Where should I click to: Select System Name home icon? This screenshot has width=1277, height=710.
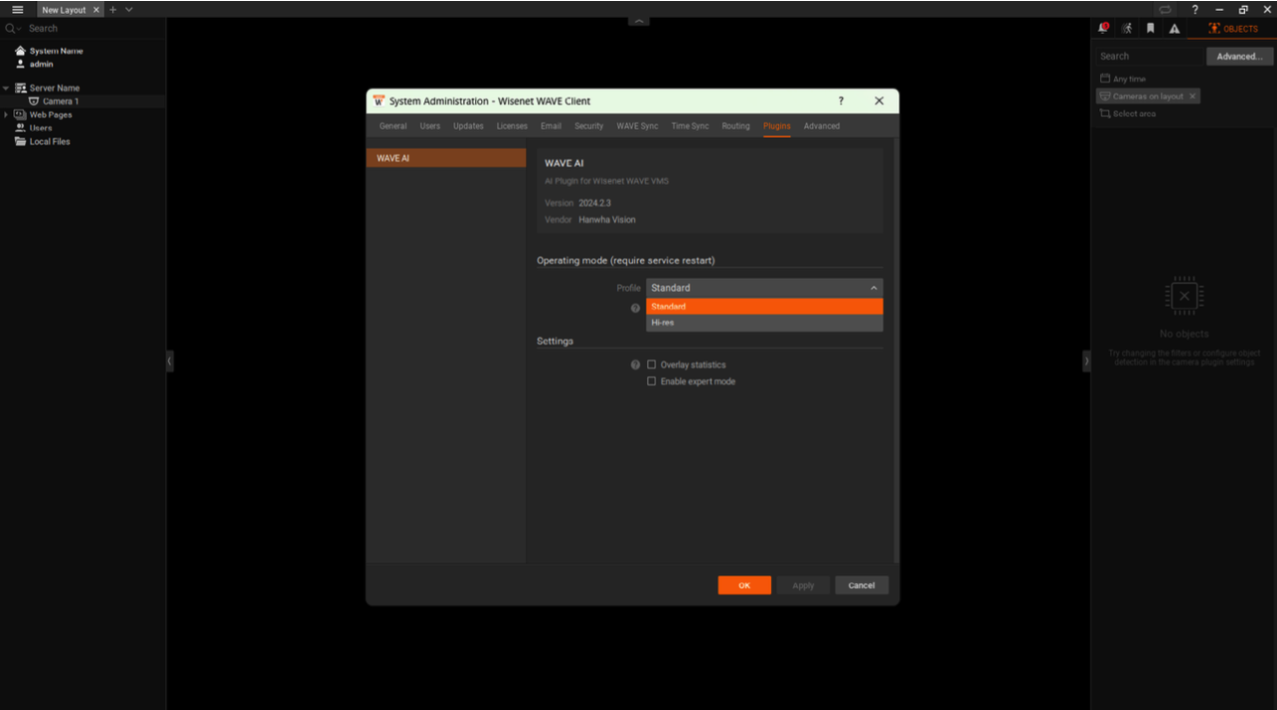point(20,51)
